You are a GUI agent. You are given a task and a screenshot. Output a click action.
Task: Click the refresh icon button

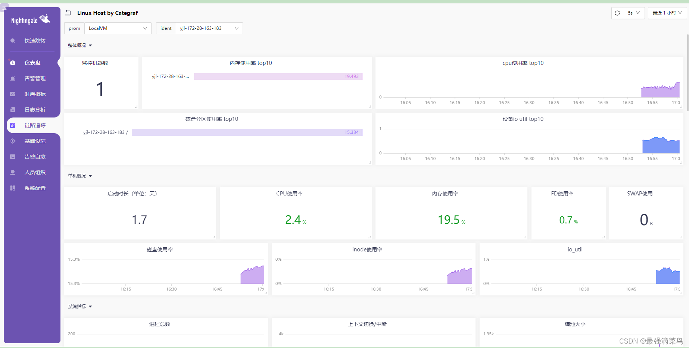coord(617,13)
